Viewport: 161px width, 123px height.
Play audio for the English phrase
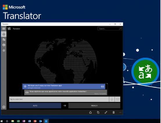pyautogui.click(x=102, y=87)
